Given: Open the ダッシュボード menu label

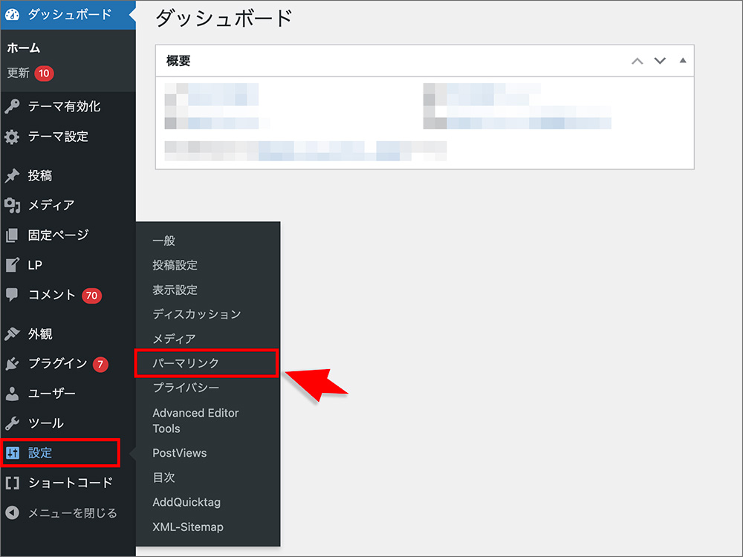Looking at the screenshot, I should pyautogui.click(x=70, y=14).
